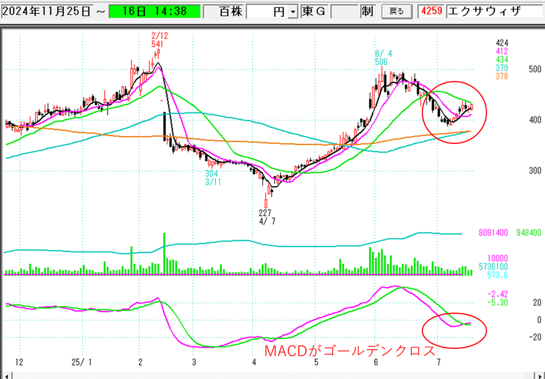Click the 227 4/7 low price label

(x=267, y=217)
